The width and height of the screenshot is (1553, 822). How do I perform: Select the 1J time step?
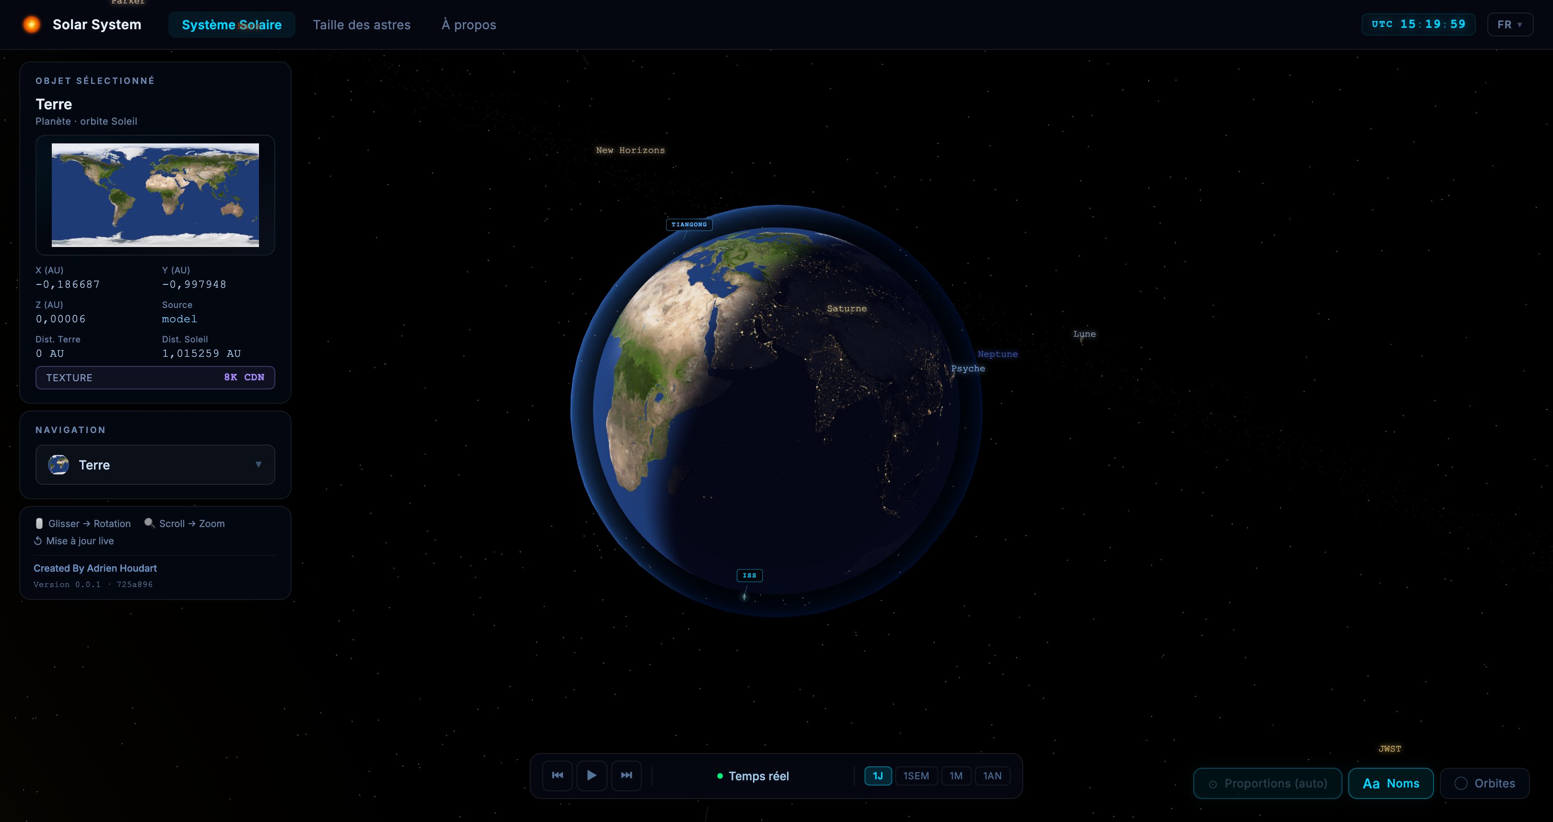878,775
